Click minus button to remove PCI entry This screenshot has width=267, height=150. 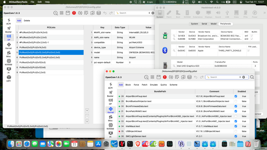[x=87, y=116]
